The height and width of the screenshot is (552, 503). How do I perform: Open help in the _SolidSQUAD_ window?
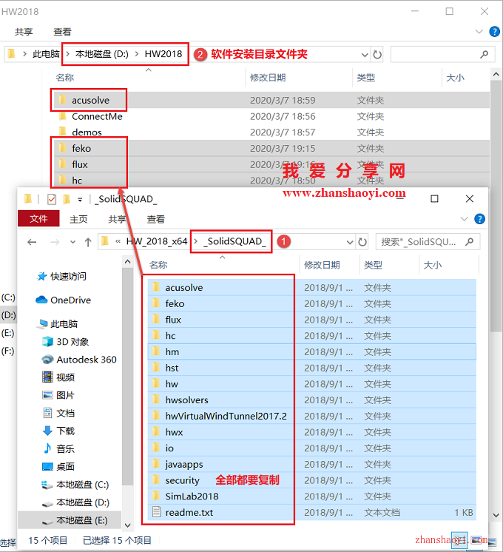point(479,219)
